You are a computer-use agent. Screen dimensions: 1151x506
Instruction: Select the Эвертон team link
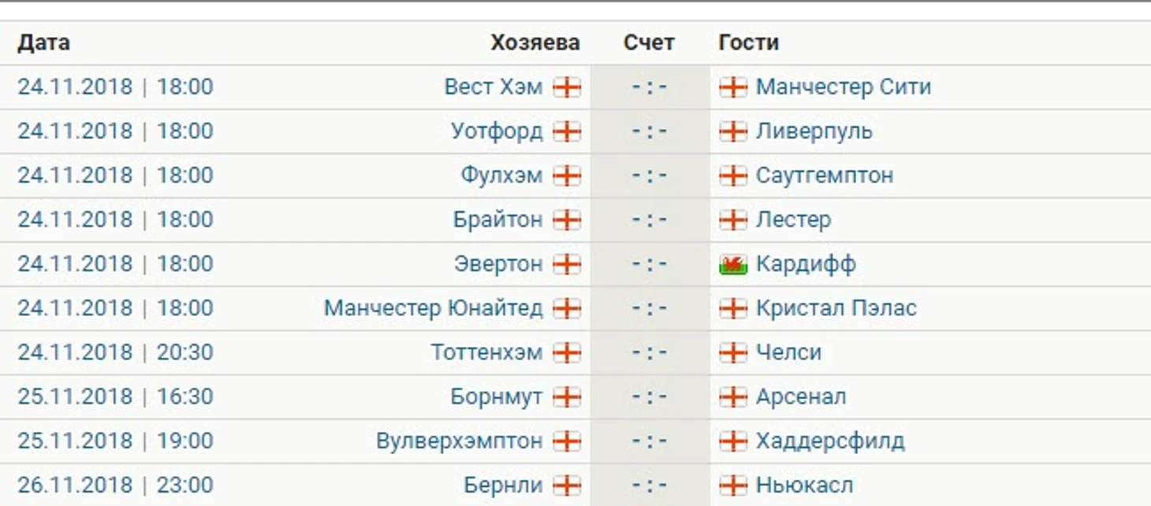[498, 263]
